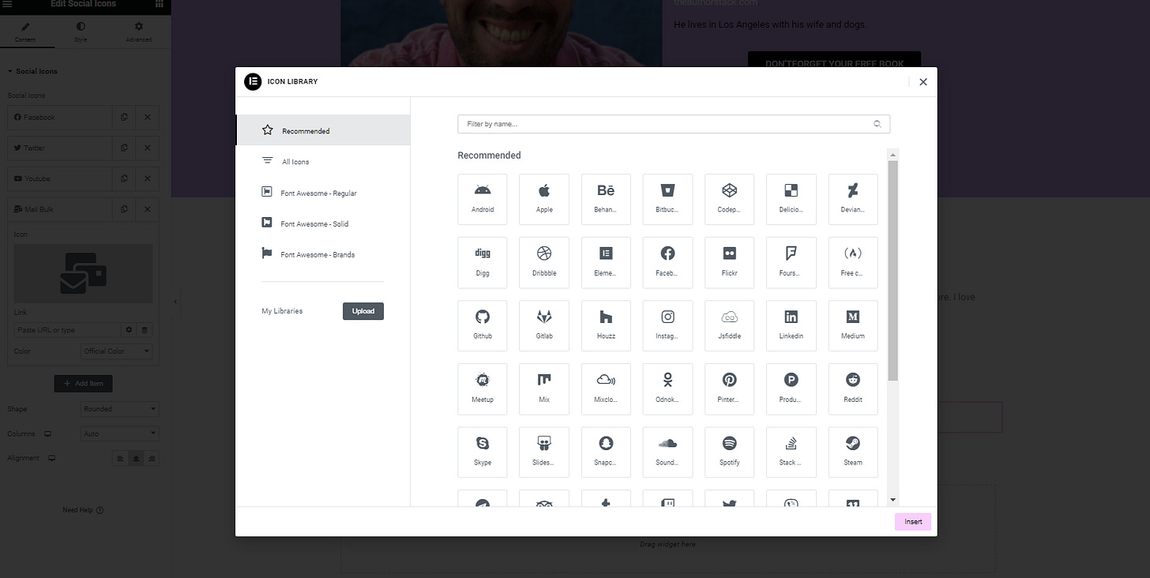
Task: Open the Shape dropdown set to Rounded
Action: pyautogui.click(x=120, y=409)
